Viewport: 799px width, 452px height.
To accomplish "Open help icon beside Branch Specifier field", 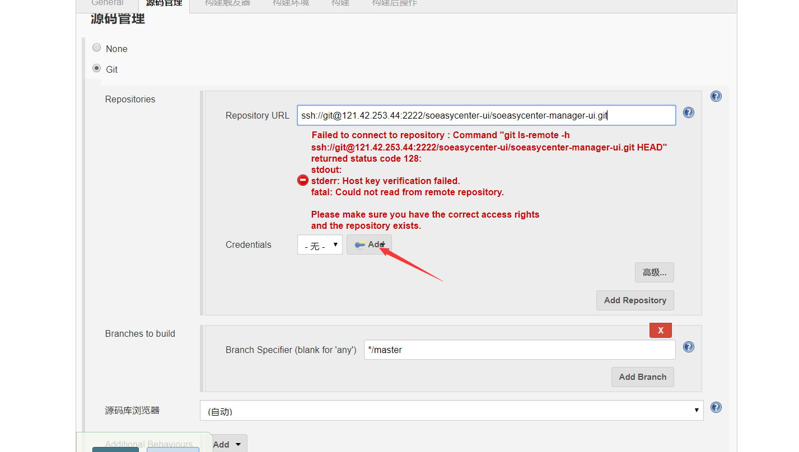I will (689, 347).
